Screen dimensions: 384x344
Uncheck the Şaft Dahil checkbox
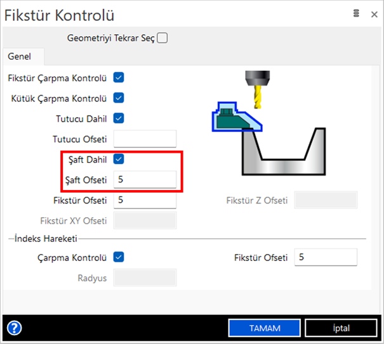119,159
